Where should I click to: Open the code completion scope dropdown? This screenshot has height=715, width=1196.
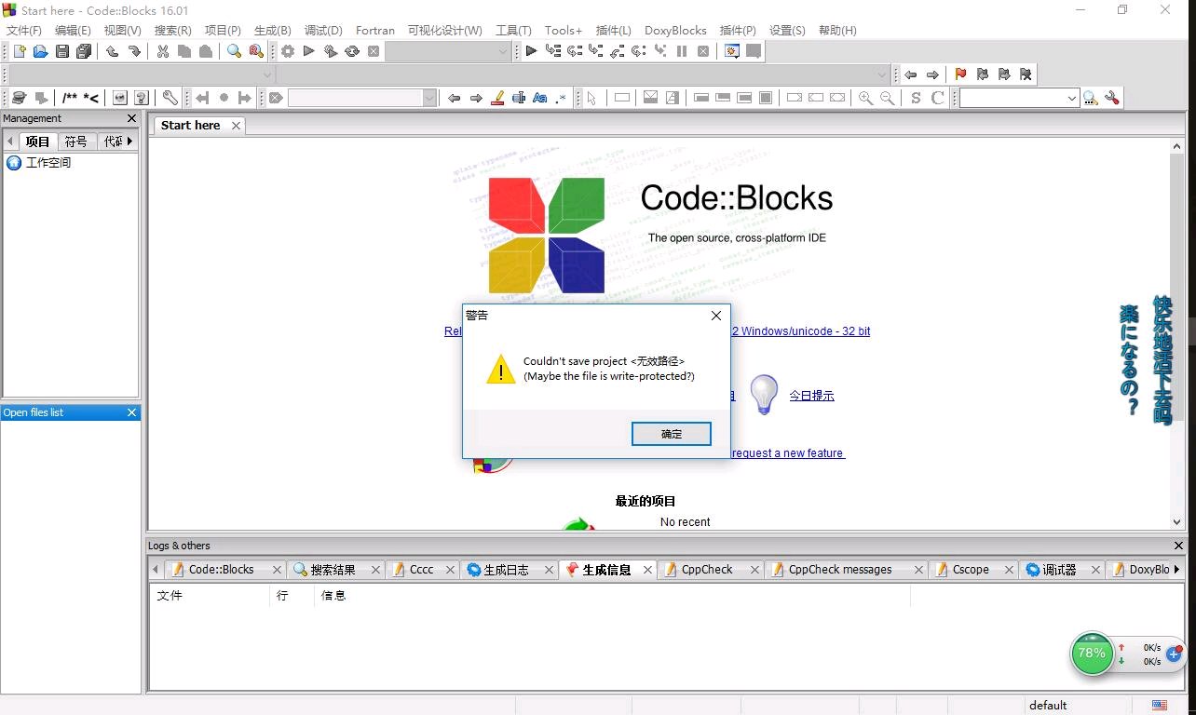click(x=267, y=74)
